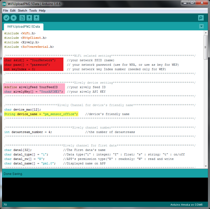Image resolution: width=210 pixels, height=209 pixels.
Task: Click the Arduino logo in title bar
Action: click(4, 4)
